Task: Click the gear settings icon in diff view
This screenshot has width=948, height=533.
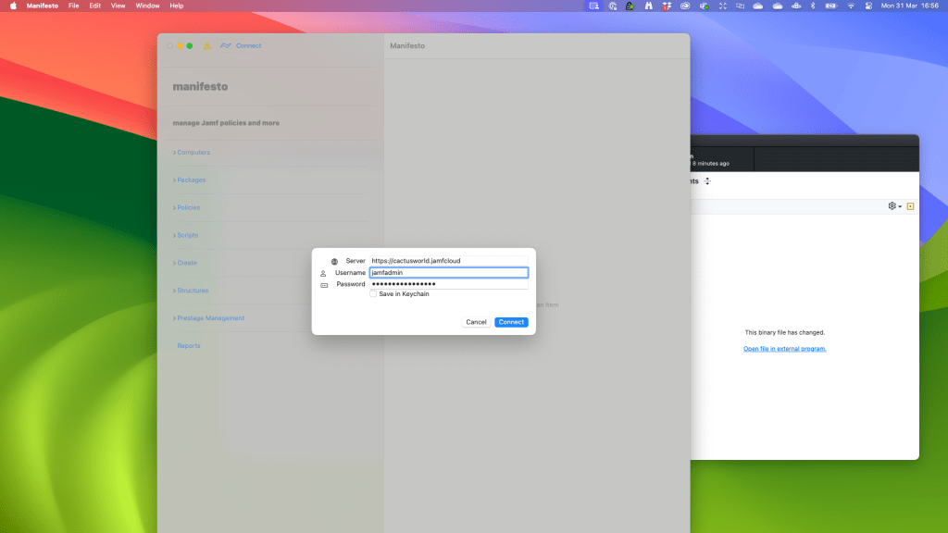Action: coord(892,206)
